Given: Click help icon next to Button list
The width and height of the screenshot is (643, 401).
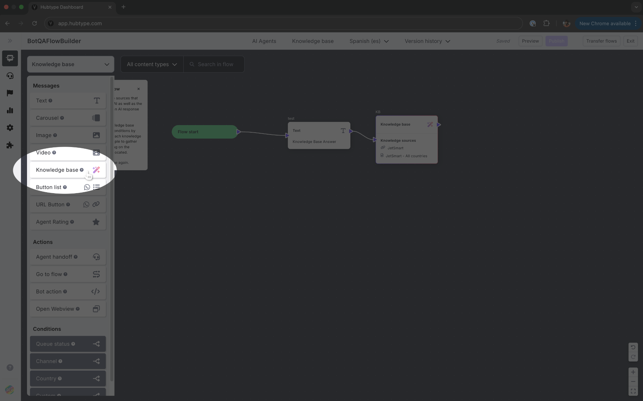Looking at the screenshot, I should tap(65, 187).
